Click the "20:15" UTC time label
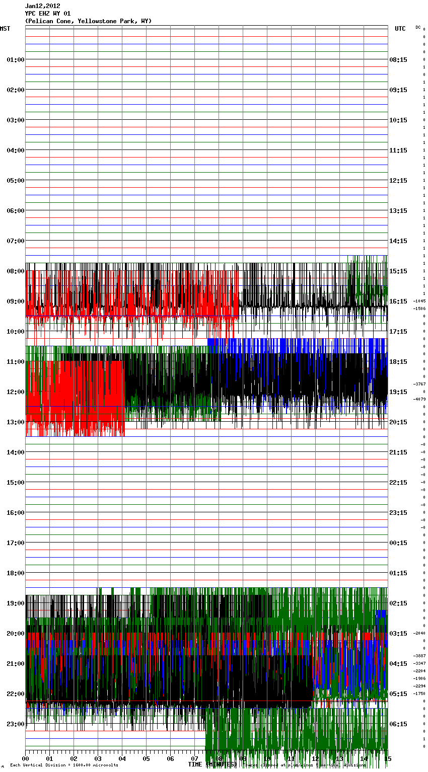 [398, 422]
